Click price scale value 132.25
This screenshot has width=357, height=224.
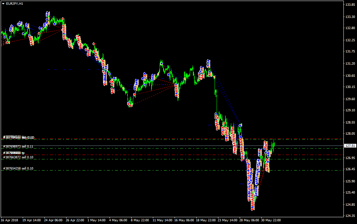pyautogui.click(x=350, y=40)
